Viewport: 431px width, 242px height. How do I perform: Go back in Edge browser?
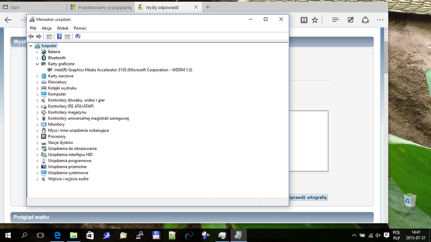(8, 20)
